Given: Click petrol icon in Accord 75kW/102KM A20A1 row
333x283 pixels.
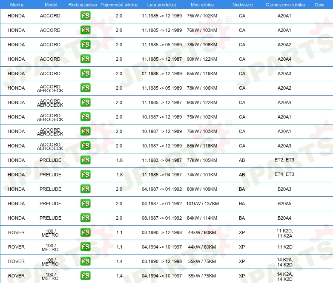Looking at the screenshot, I should (85, 16).
